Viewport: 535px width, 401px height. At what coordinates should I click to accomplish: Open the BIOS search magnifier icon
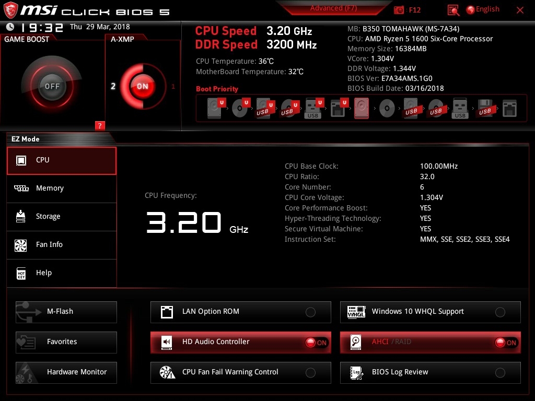tap(453, 10)
